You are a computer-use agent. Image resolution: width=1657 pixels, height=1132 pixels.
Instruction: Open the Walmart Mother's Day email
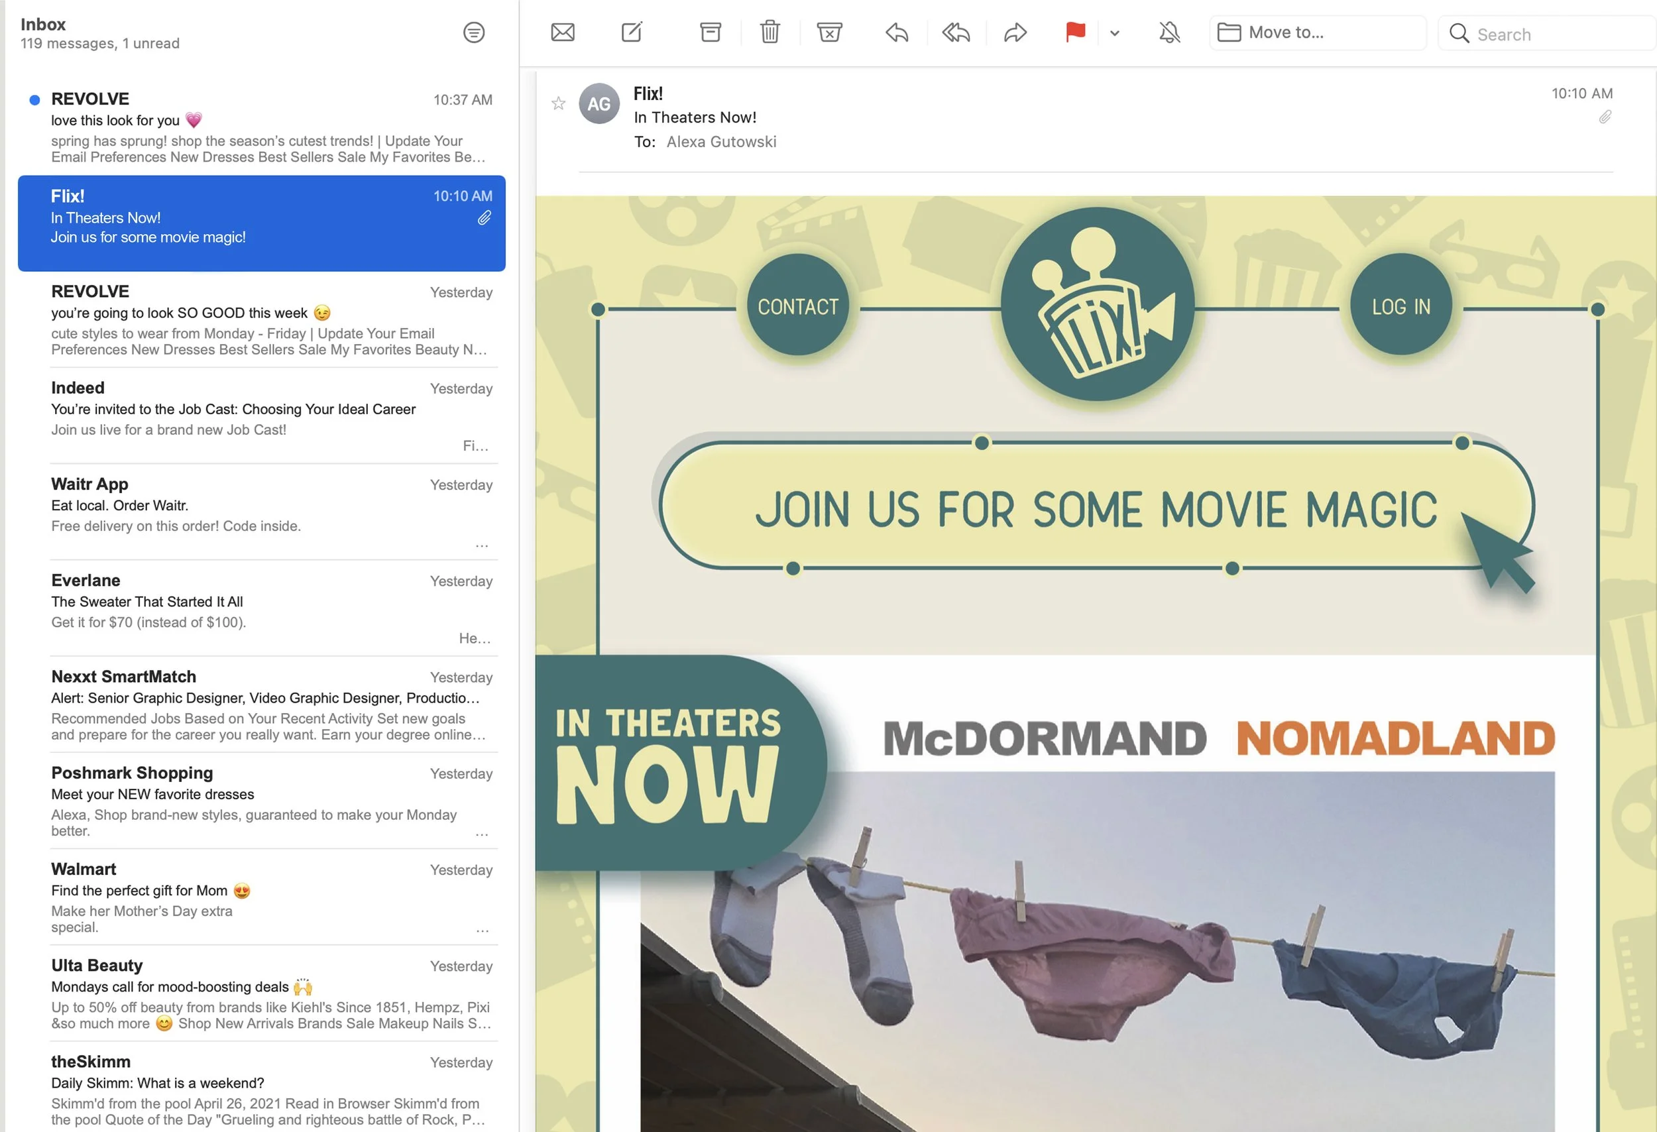click(x=262, y=897)
